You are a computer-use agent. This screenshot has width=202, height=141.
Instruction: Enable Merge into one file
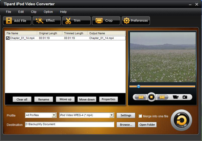point(140,116)
